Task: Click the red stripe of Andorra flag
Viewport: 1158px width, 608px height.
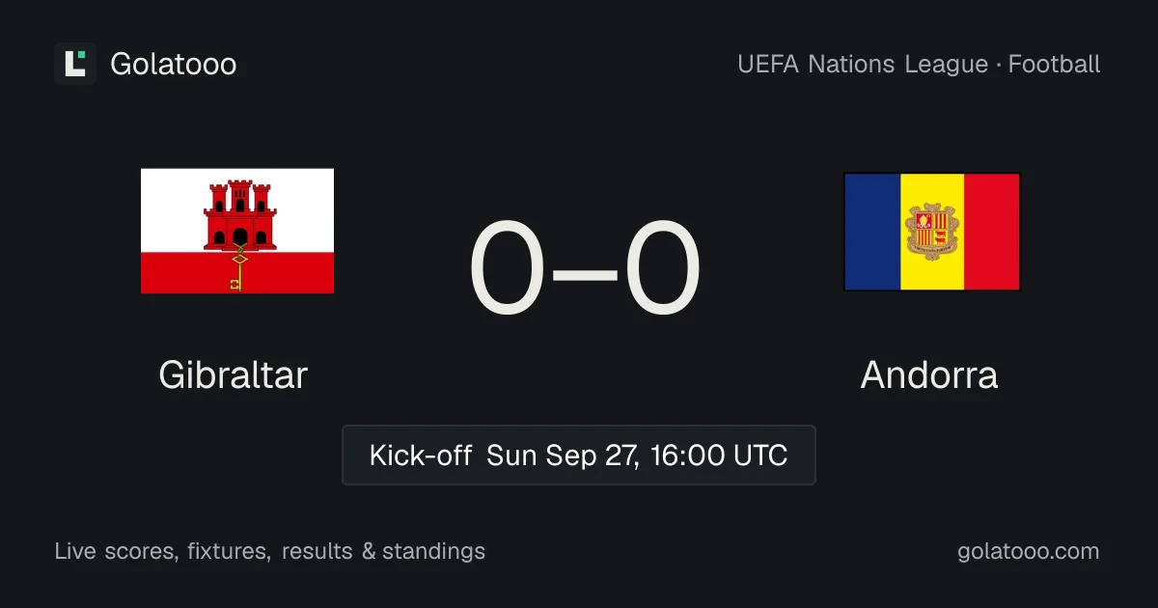Action: (x=991, y=232)
